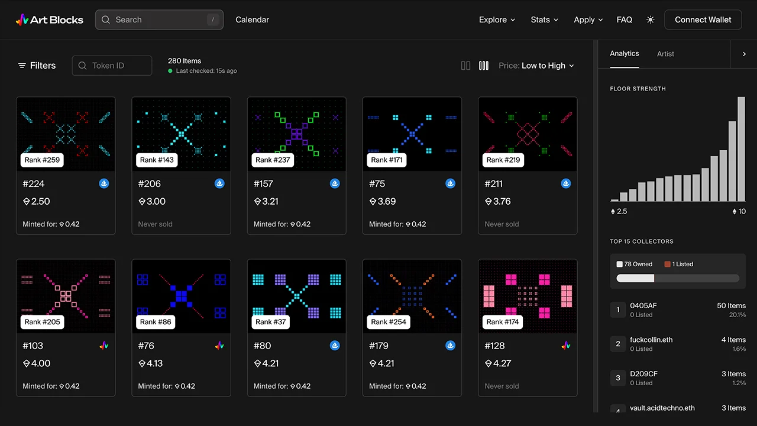The height and width of the screenshot is (426, 757).
Task: Click Never sold text on token #206
Action: click(x=156, y=224)
